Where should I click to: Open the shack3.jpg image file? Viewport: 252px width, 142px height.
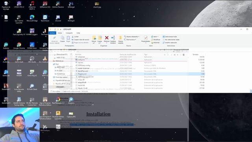(97, 5)
